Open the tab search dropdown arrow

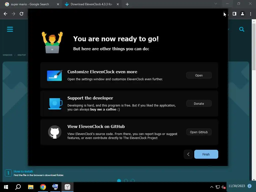(216, 3)
